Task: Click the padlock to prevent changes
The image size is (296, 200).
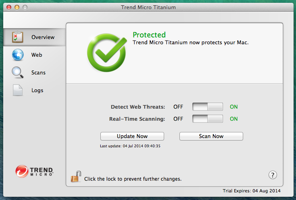Action: click(76, 177)
